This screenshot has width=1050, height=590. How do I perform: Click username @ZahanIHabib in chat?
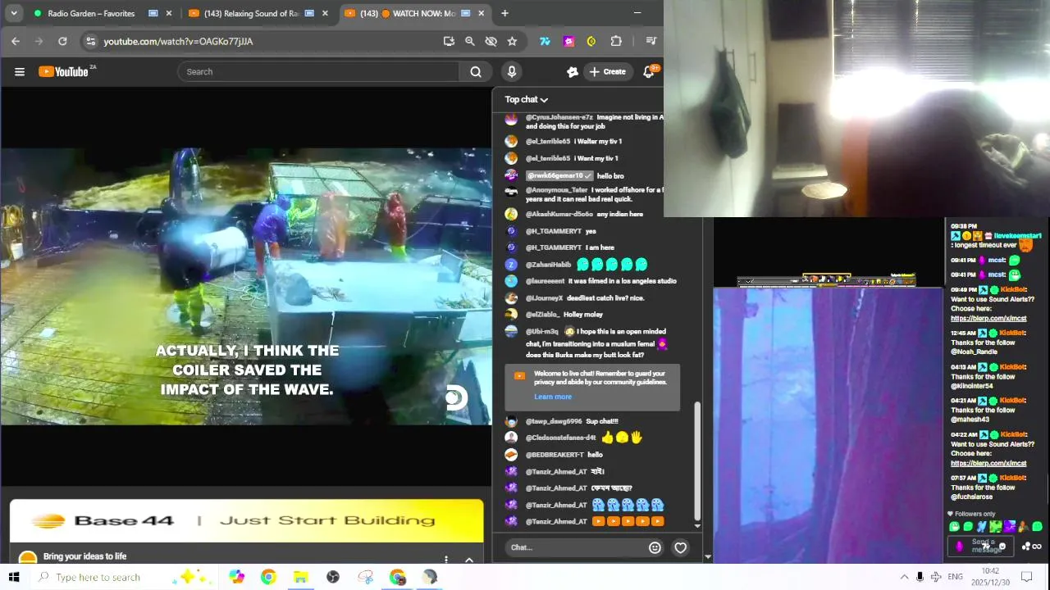point(548,265)
